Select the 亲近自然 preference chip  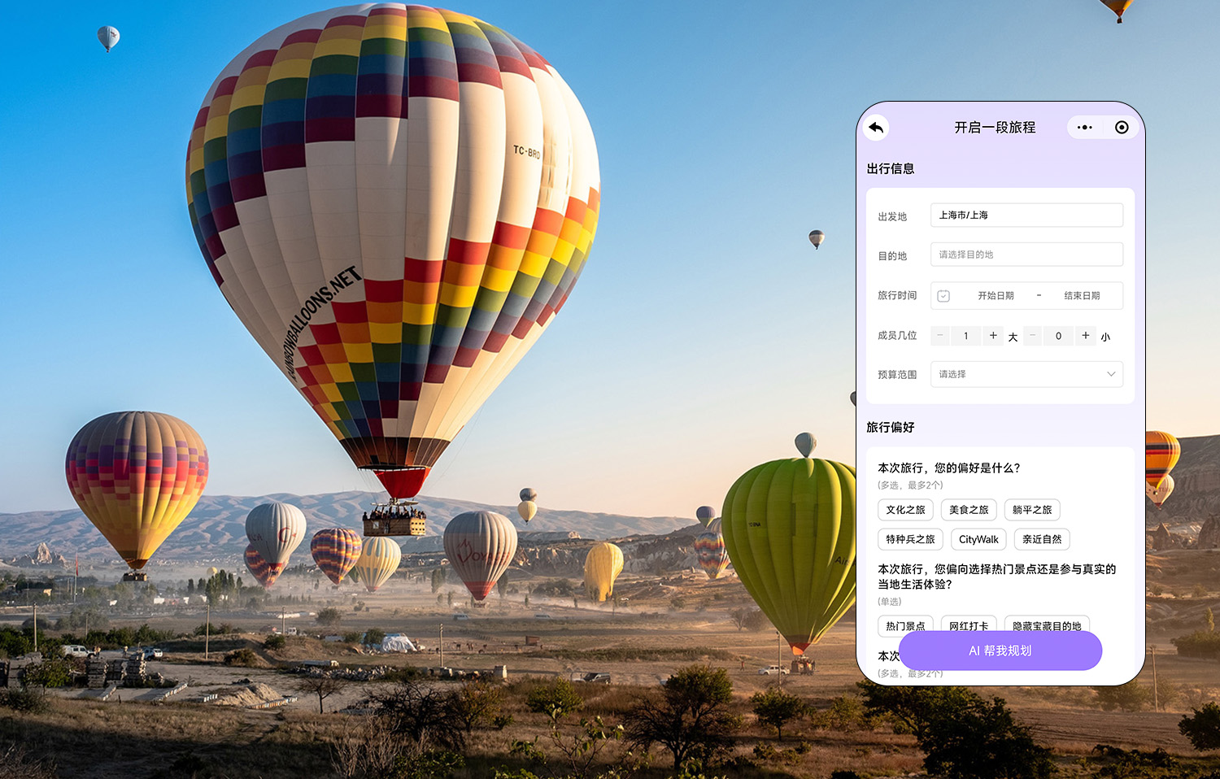coord(1042,539)
